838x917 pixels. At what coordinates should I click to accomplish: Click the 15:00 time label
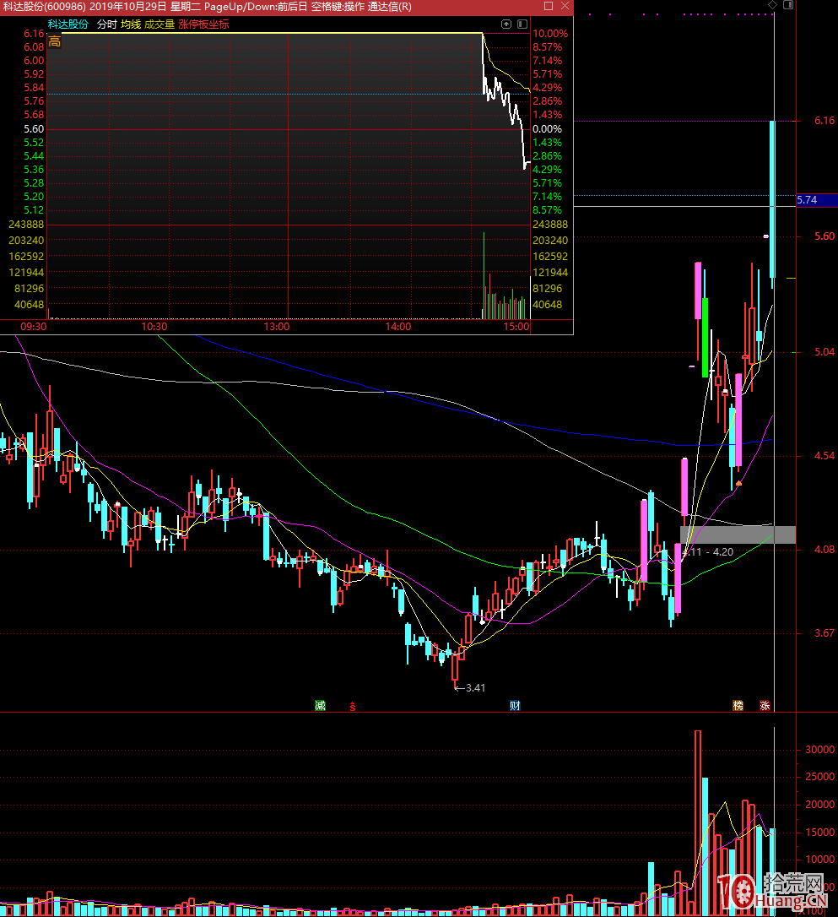[516, 326]
